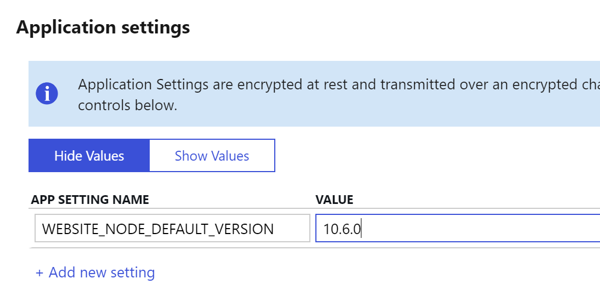Viewport: 600px width, 307px height.
Task: Click the light blue information banner background
Action: pyautogui.click(x=384, y=118)
